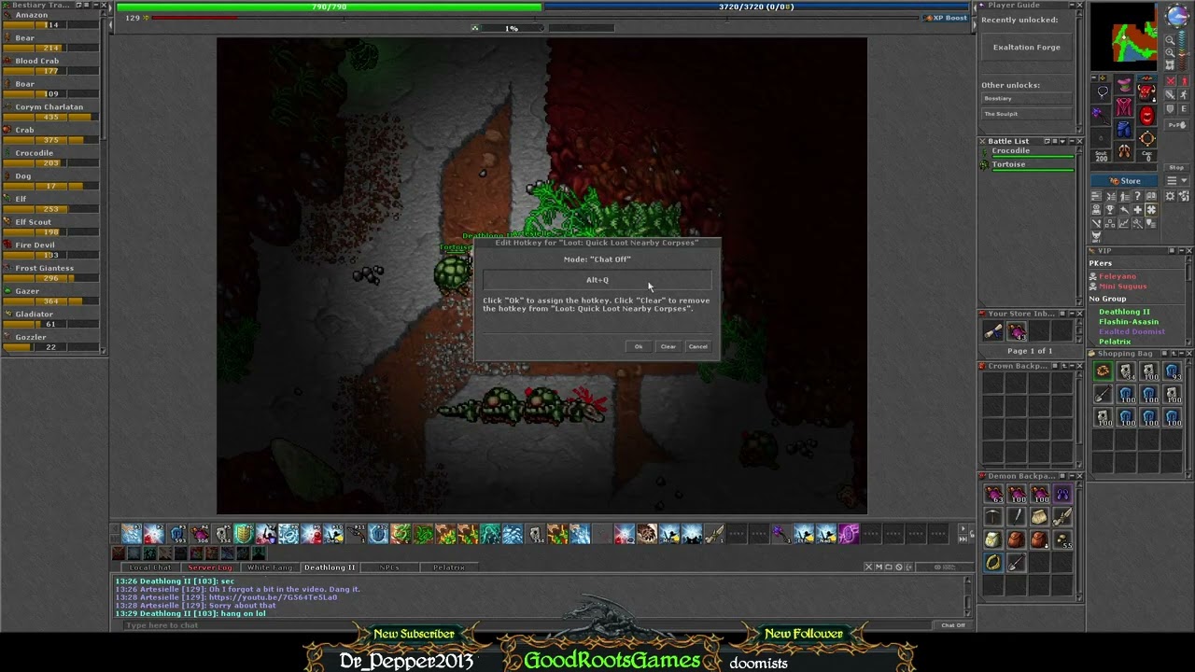Select Tortoise in the Battle List
The height and width of the screenshot is (672, 1195).
point(1027,166)
